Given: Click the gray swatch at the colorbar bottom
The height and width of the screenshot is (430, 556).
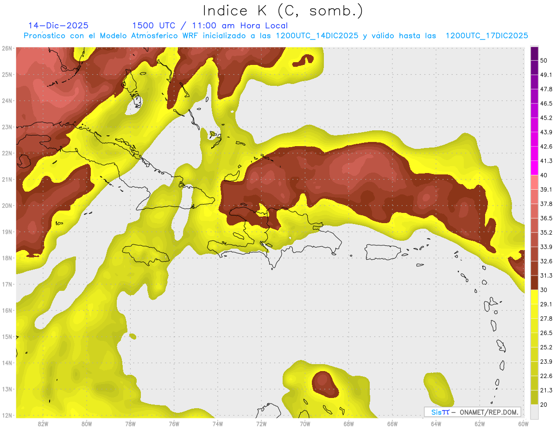Looking at the screenshot, I should point(534,411).
